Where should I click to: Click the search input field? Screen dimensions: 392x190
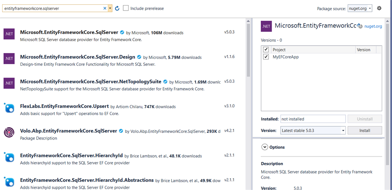(52, 8)
